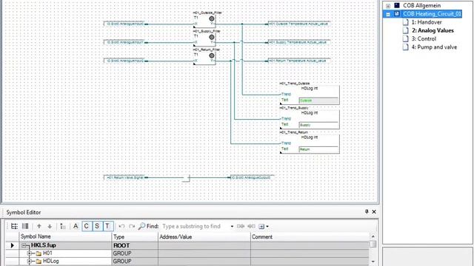The width and height of the screenshot is (474, 266).
Task: Select the HDLog folder icon
Action: [39, 261]
